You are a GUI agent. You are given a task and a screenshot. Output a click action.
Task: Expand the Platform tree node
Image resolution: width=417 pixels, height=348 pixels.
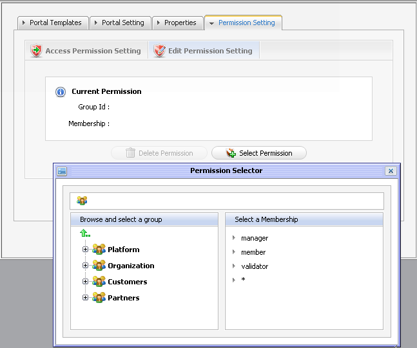(x=85, y=250)
